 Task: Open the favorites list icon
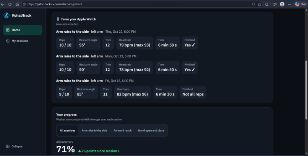tap(275, 4)
